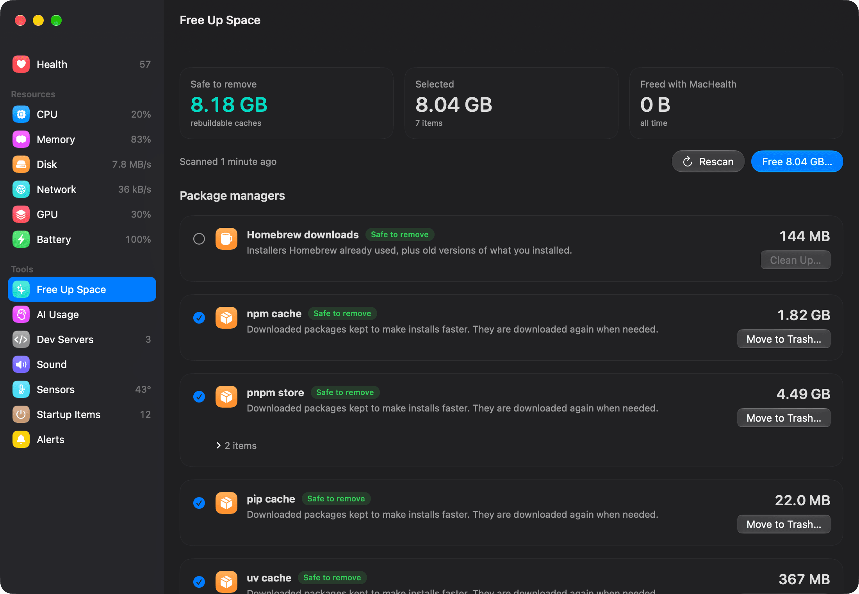
Task: Select the Network globe icon
Action: 21,190
